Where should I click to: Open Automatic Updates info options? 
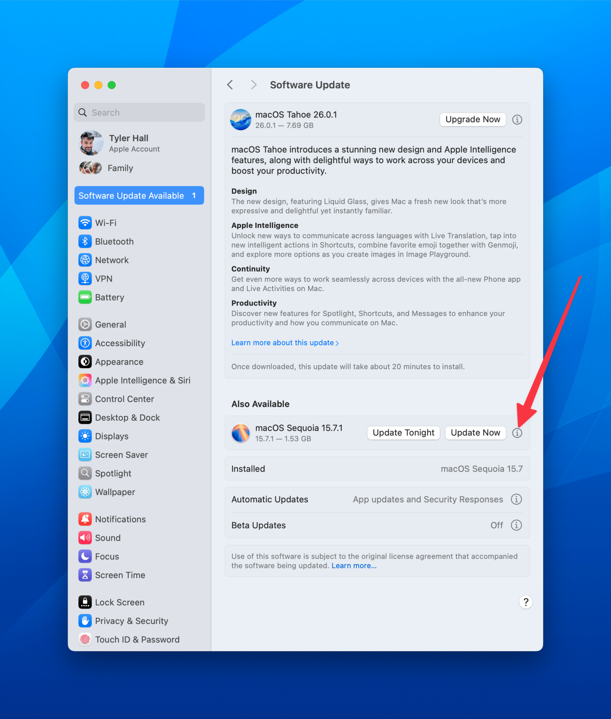516,499
